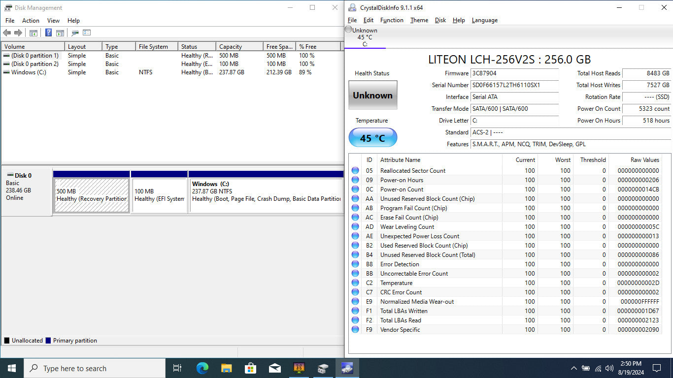Show hidden icons in the system tray
Screen dimensions: 673x378
(574, 368)
